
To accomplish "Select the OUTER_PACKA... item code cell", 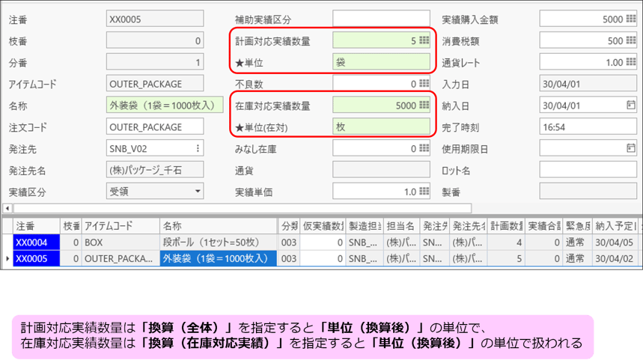I will 121,259.
